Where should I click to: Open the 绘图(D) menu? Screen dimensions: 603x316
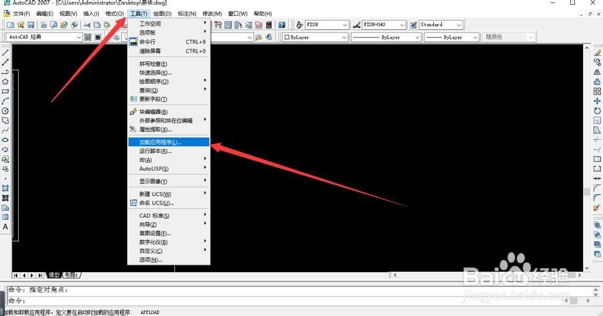[162, 14]
